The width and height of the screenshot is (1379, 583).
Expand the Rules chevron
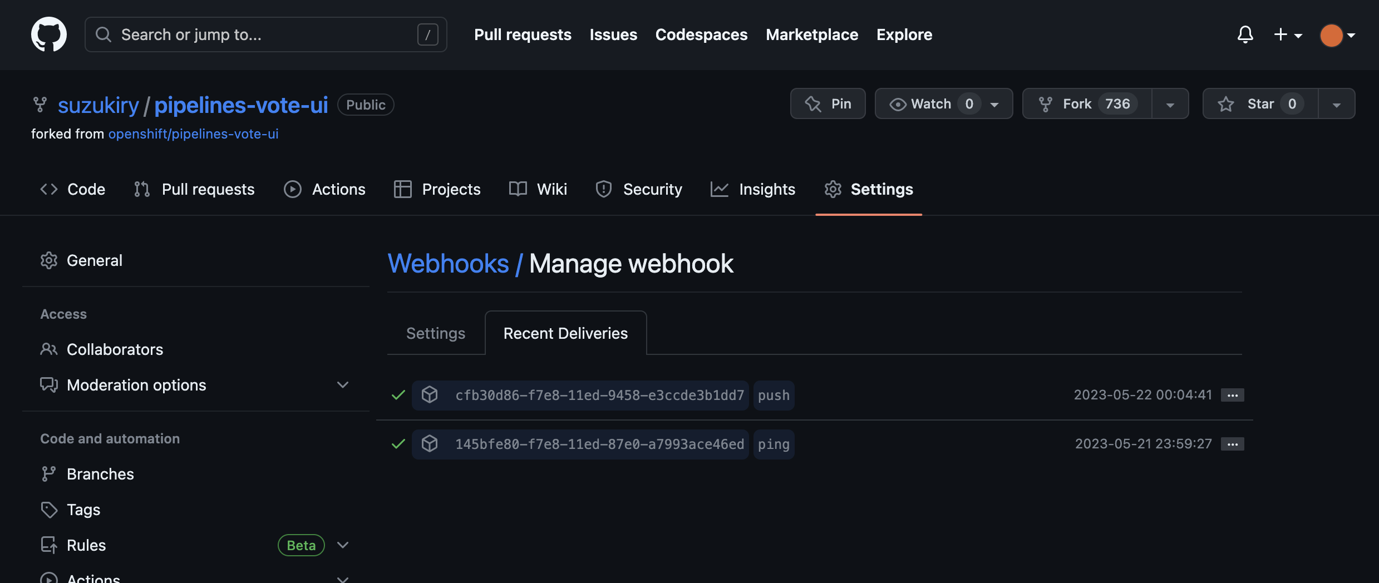(343, 545)
